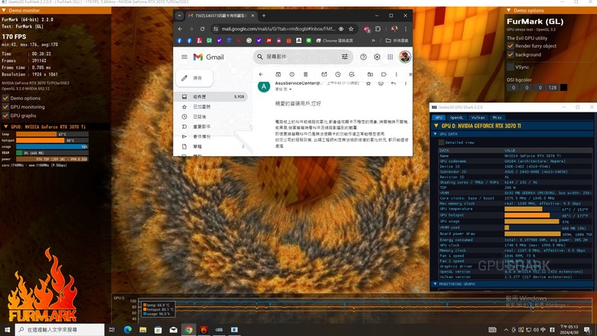This screenshot has height=336, width=597.
Task: Click the Gmail compose pencil button
Action: pyautogui.click(x=194, y=78)
